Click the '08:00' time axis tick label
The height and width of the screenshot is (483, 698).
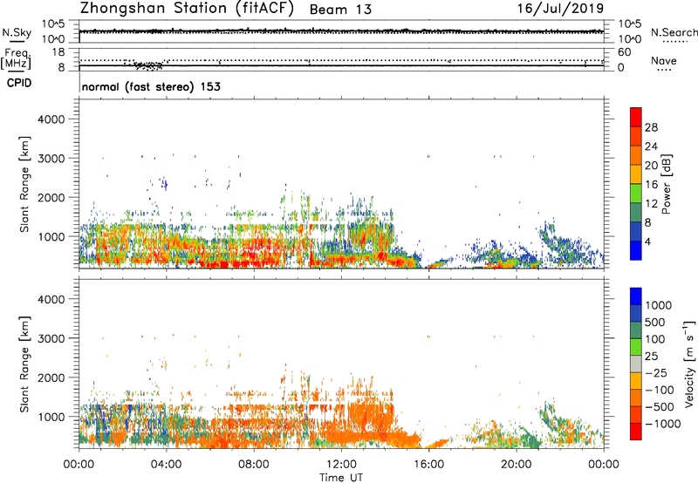(x=254, y=465)
